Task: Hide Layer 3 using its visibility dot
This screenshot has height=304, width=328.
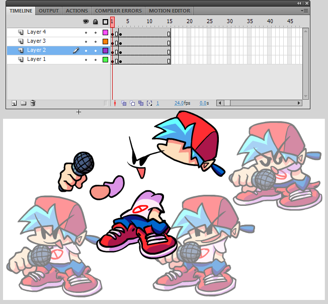Action: click(86, 42)
